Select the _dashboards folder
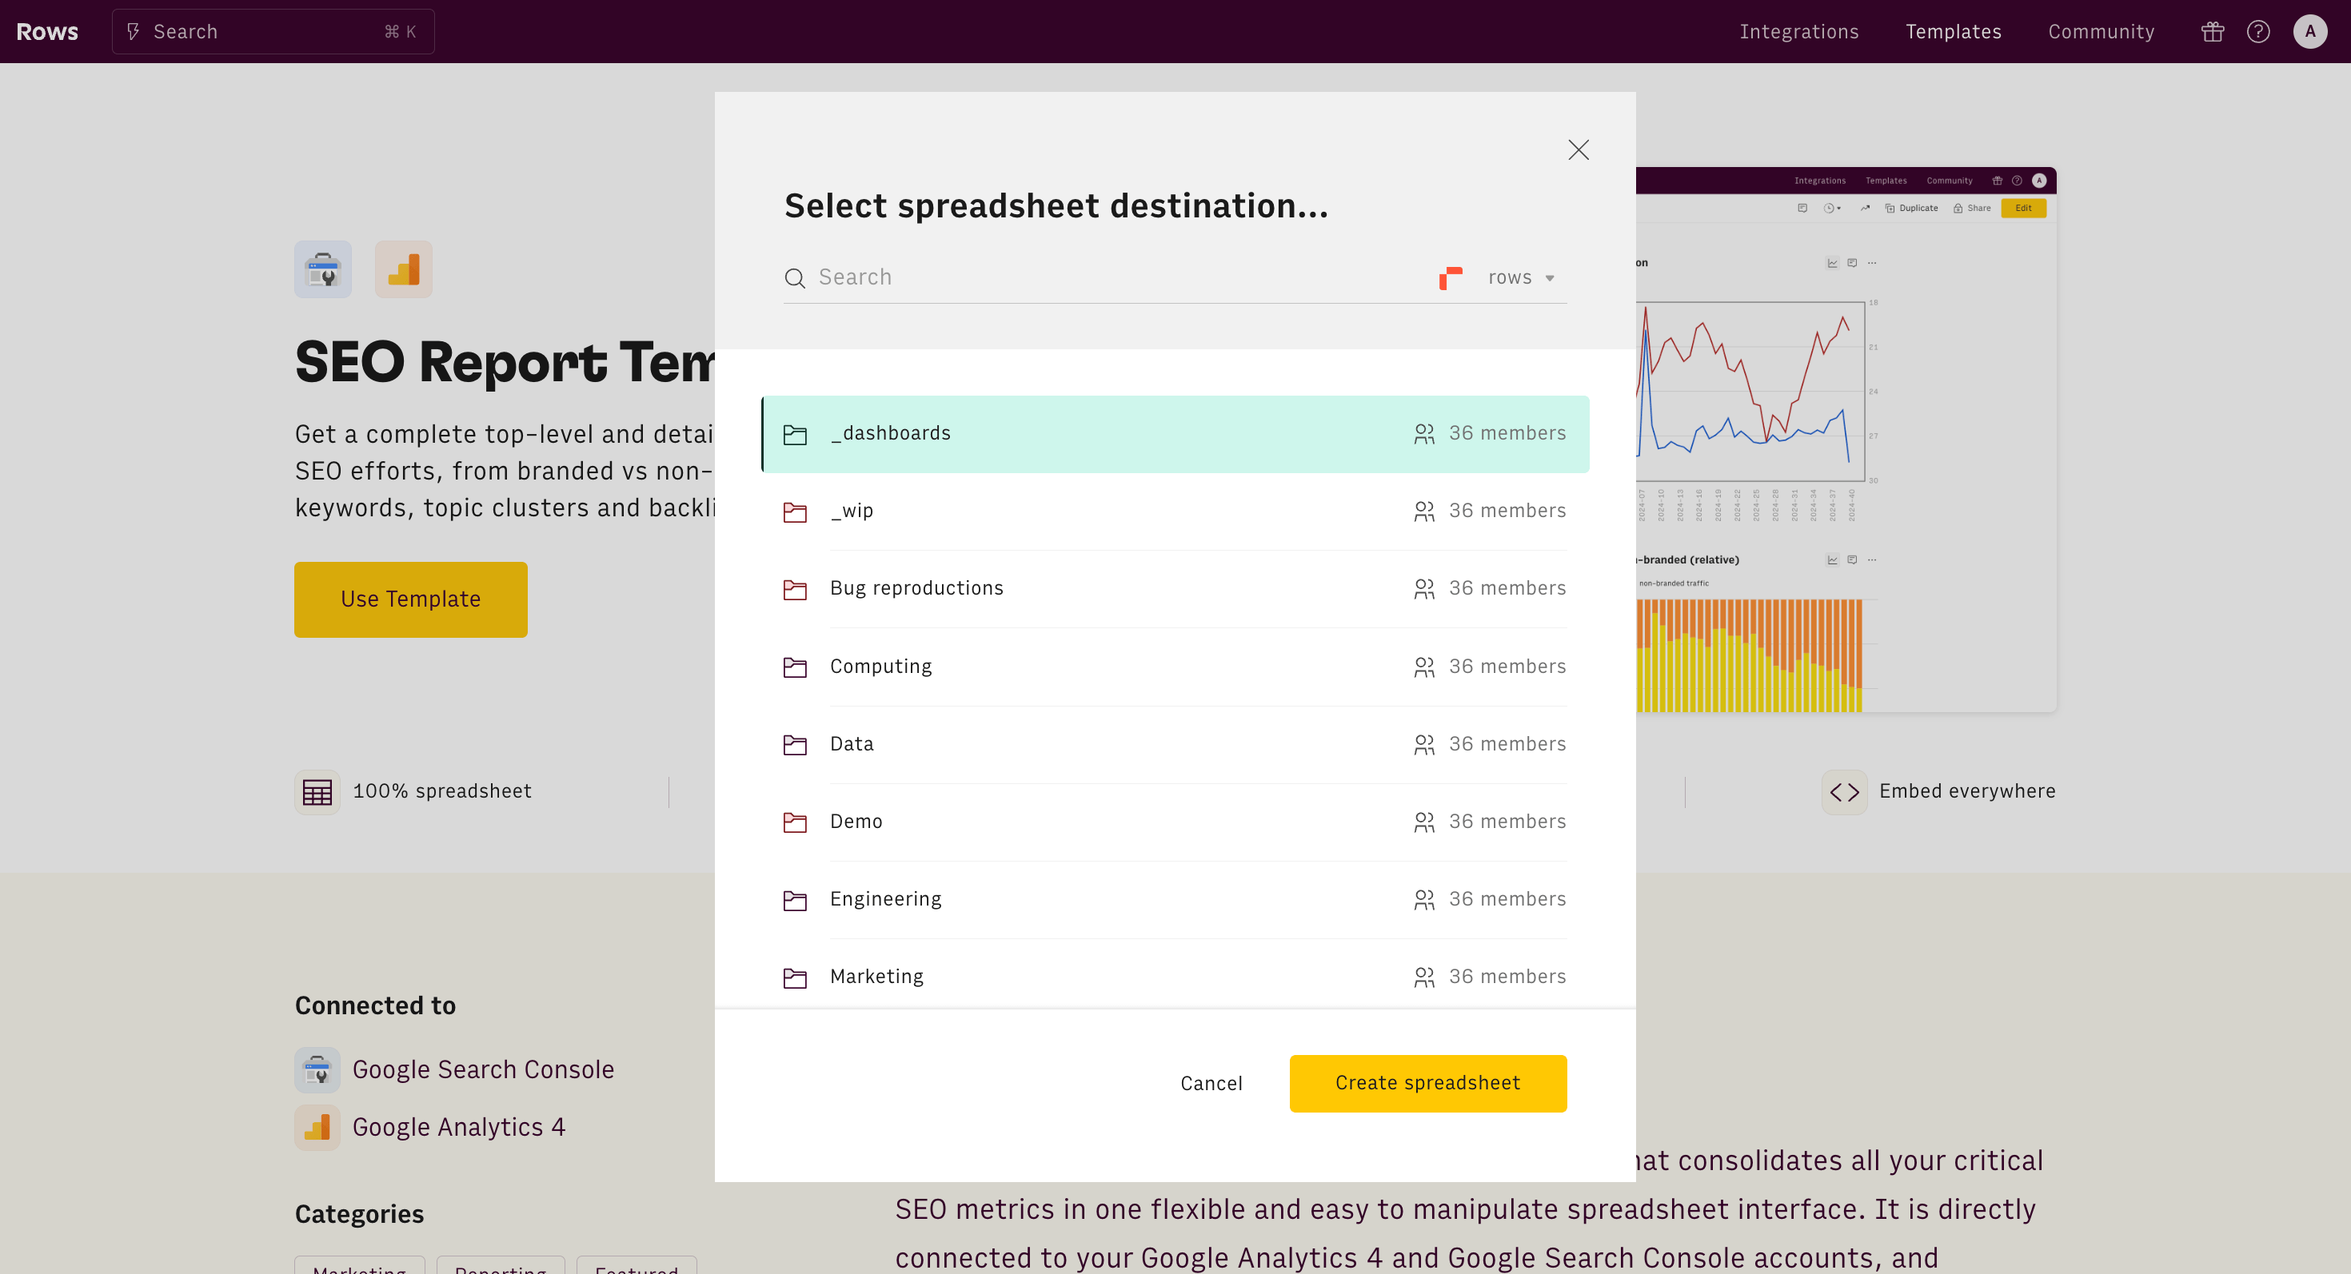The height and width of the screenshot is (1274, 2351). tap(1175, 434)
